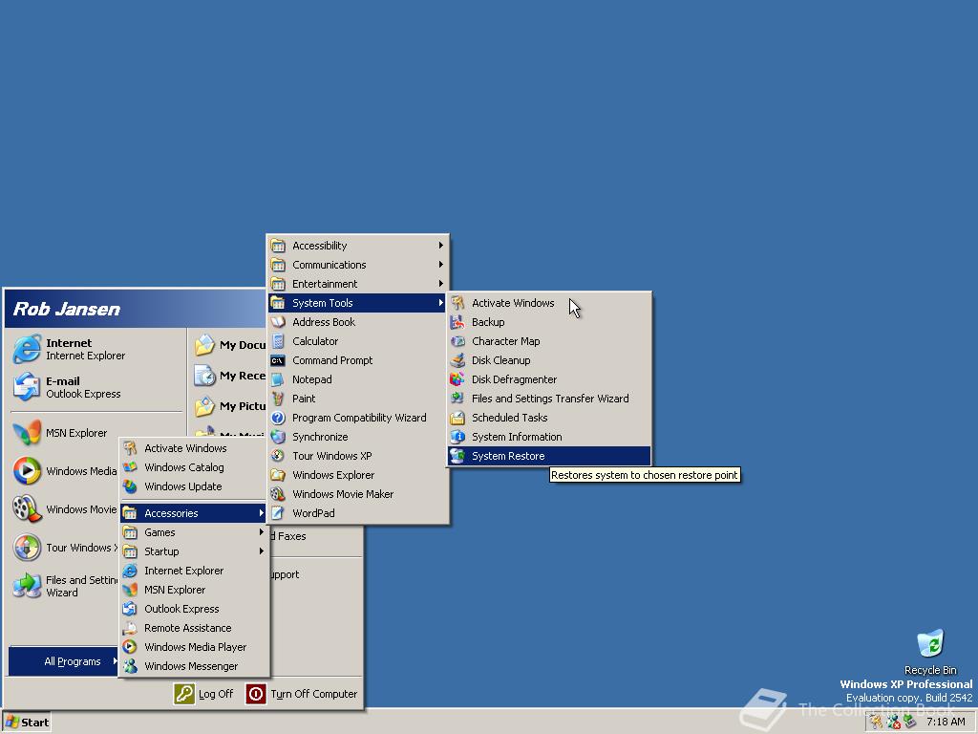Select Internet Explorer in All Programs list

click(x=195, y=571)
